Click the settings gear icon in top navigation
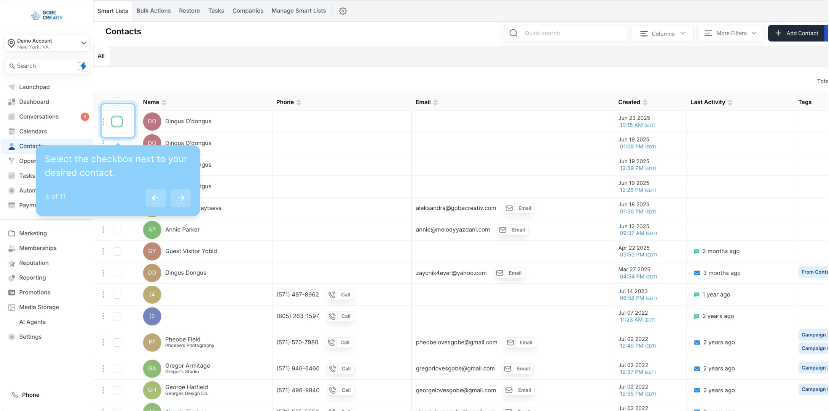 click(x=343, y=11)
